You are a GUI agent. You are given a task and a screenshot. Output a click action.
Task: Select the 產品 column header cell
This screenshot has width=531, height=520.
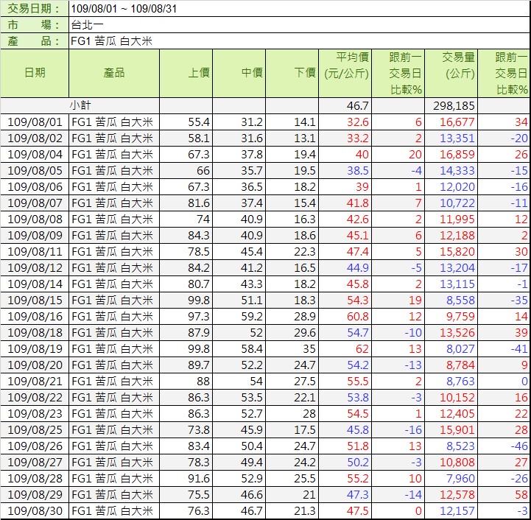click(x=114, y=73)
